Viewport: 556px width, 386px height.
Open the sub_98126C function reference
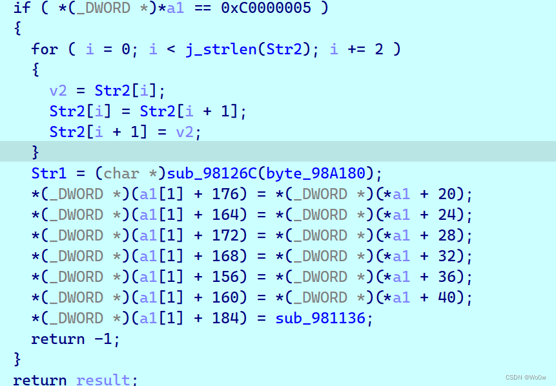click(212, 173)
